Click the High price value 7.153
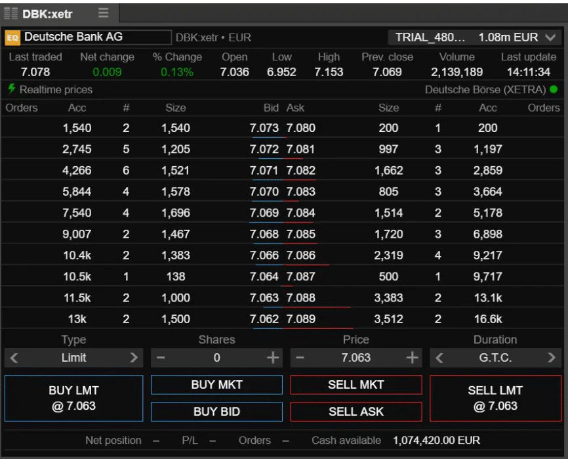The image size is (568, 459). (x=329, y=72)
